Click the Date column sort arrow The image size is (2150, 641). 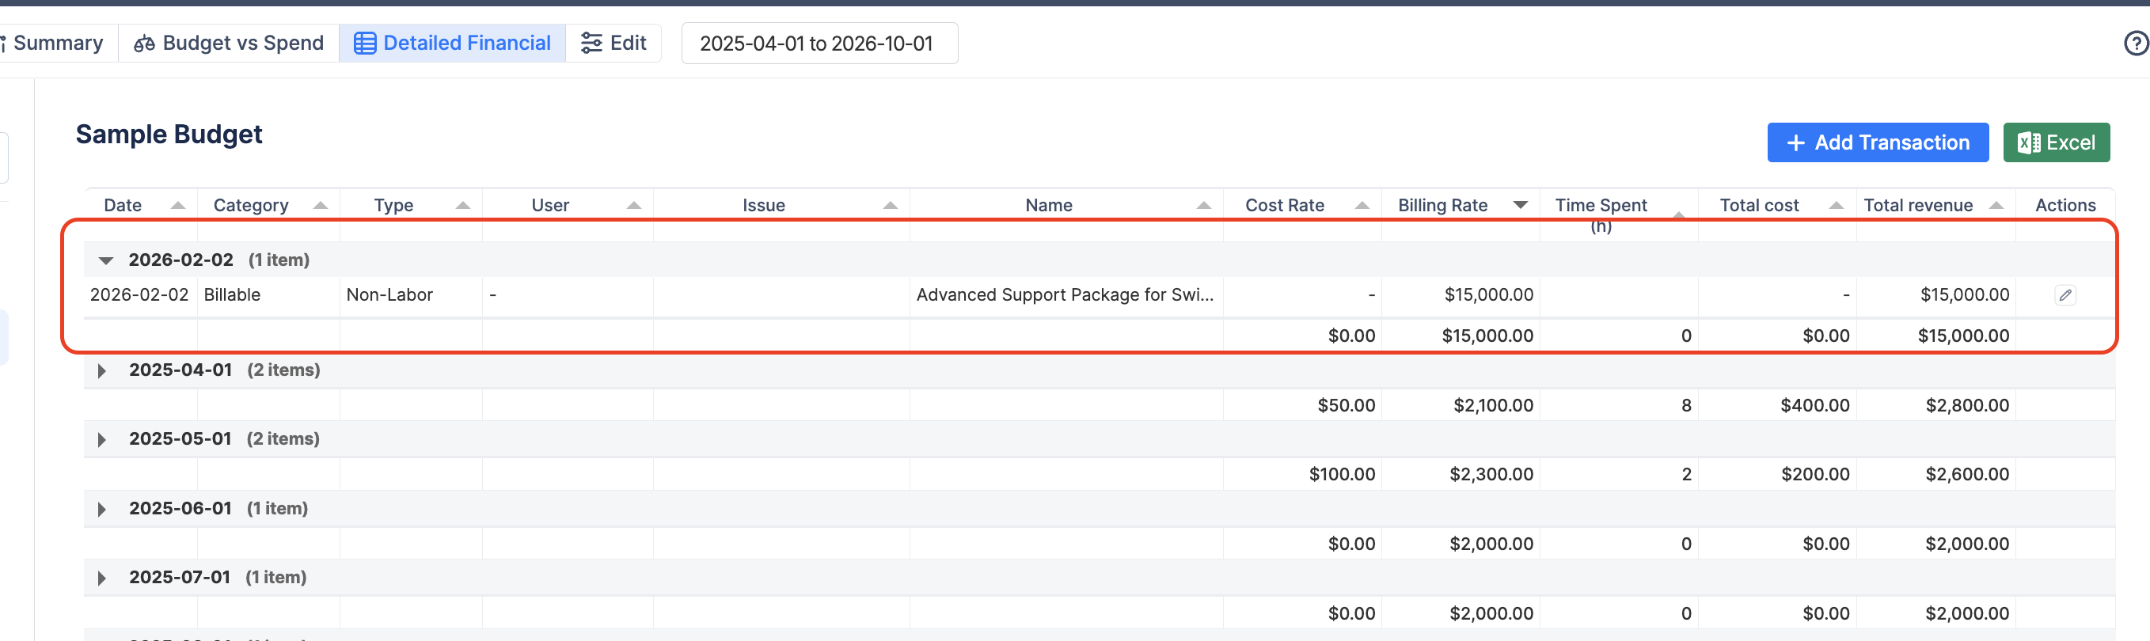pos(178,205)
